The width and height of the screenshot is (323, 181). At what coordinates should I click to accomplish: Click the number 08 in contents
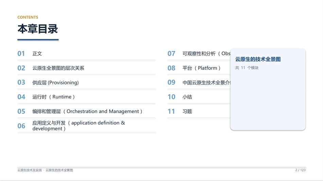(x=171, y=68)
